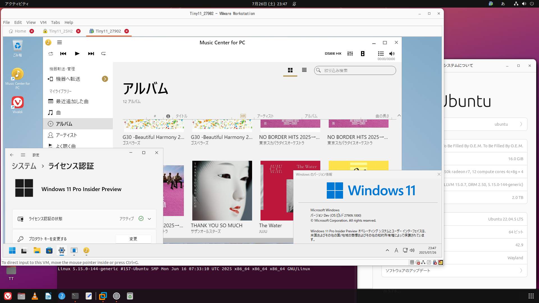Open Music Center on the Windows taskbar
Screen dimensions: 539x303
click(86, 250)
